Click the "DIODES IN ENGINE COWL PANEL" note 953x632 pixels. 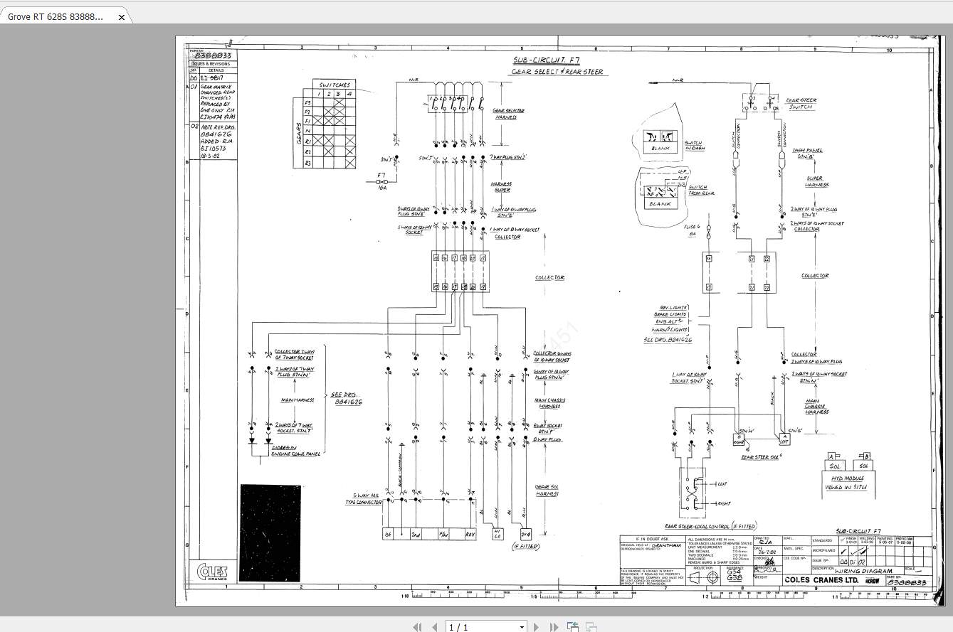point(296,450)
